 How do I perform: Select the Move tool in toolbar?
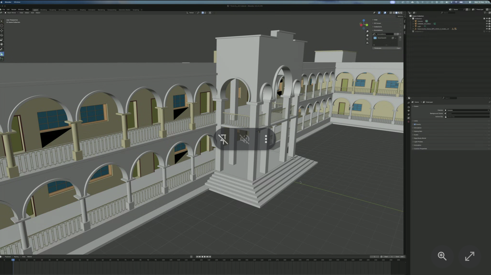2,31
